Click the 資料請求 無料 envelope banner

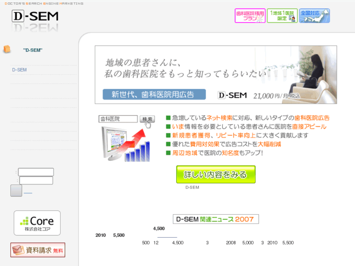point(38,250)
